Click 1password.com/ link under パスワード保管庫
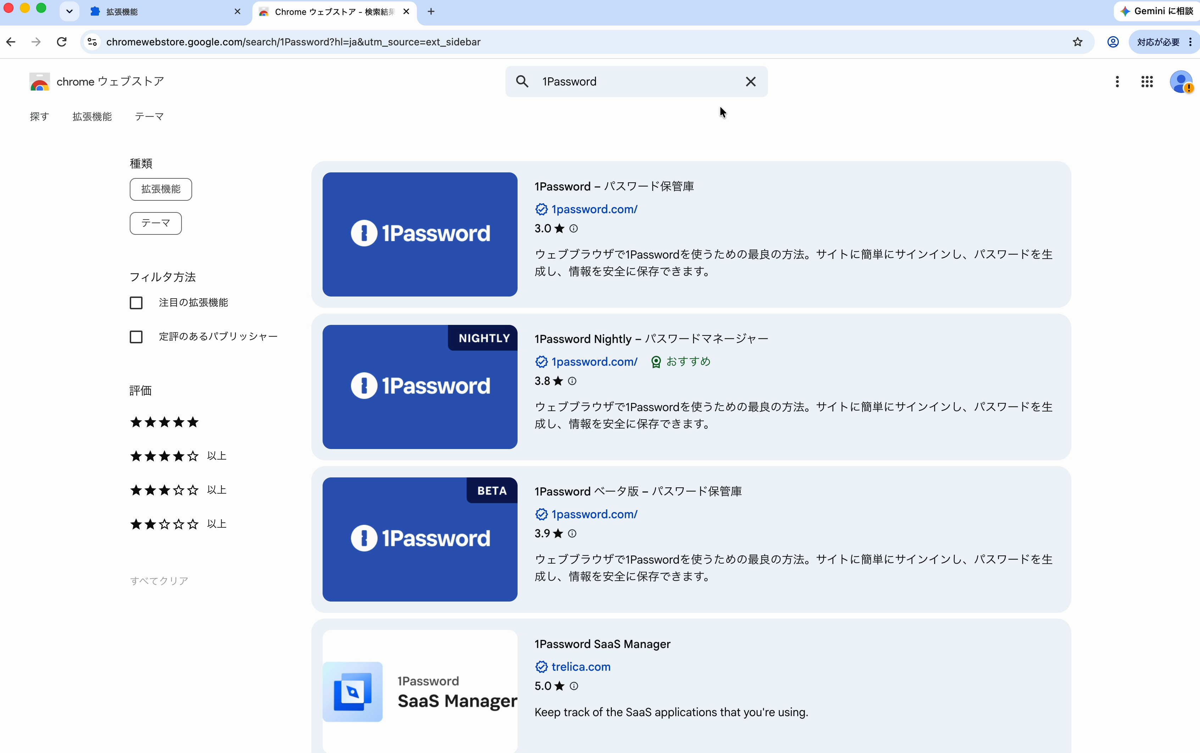 594,210
